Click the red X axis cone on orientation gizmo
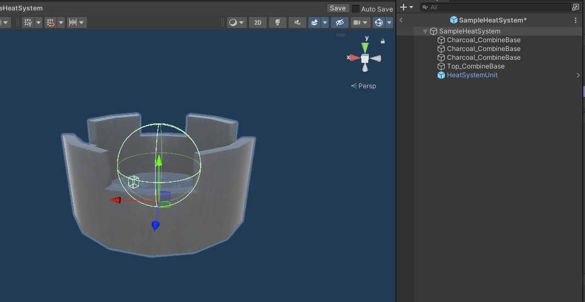This screenshot has height=302, width=585. (x=354, y=58)
